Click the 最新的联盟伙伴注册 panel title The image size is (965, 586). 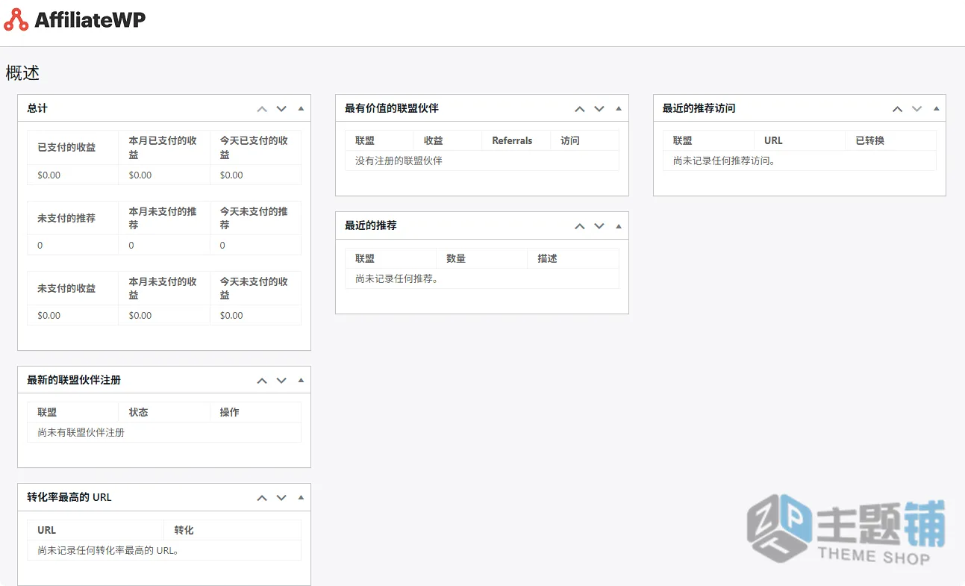tap(74, 380)
